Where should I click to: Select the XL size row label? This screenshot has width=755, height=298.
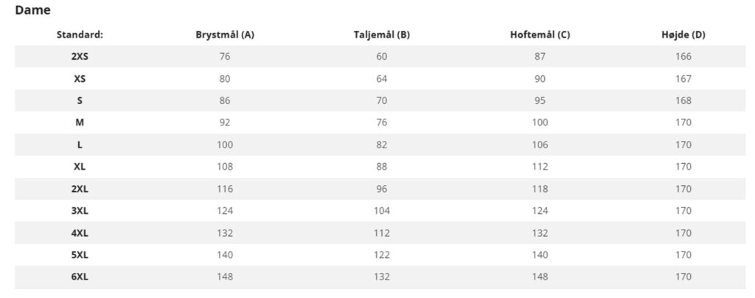click(x=80, y=167)
